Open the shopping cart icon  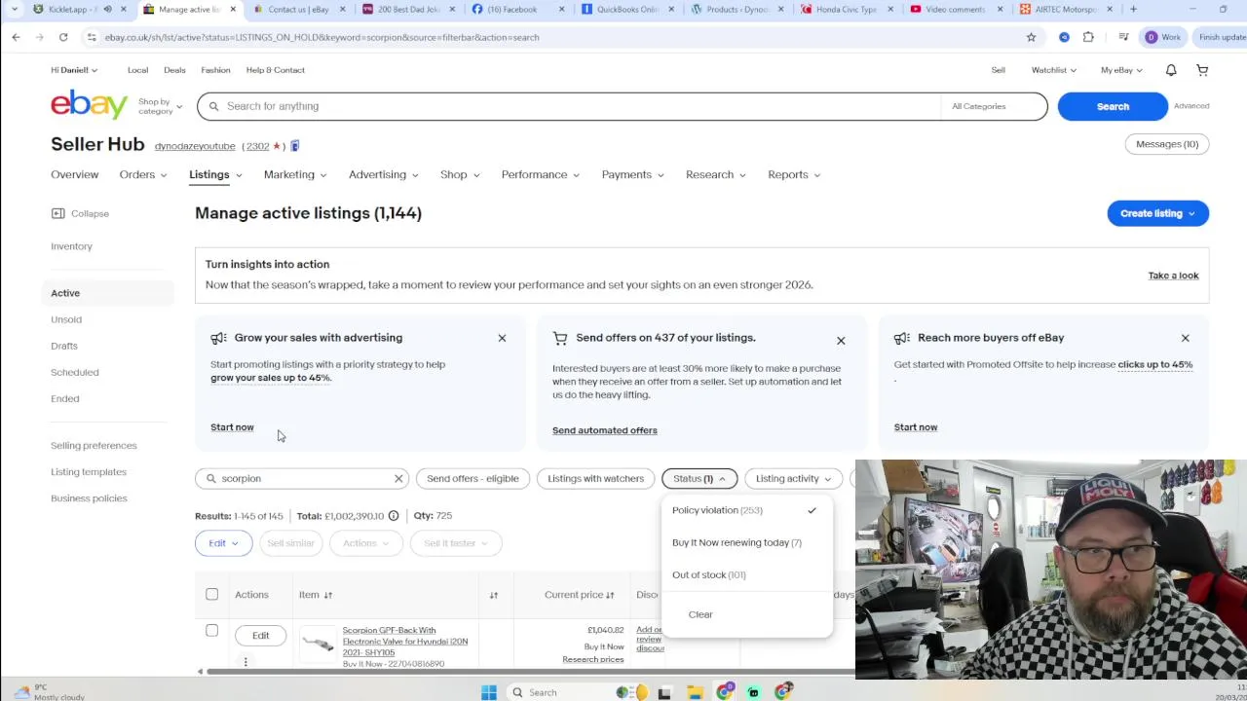tap(1202, 70)
